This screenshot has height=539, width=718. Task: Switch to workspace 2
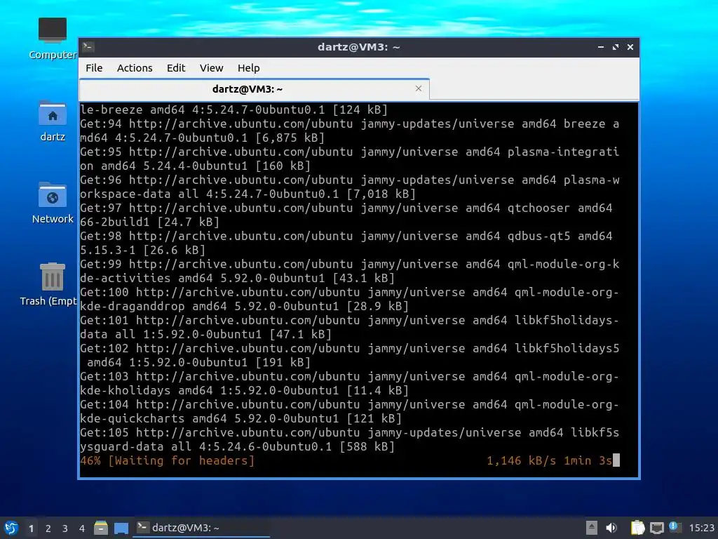48,528
